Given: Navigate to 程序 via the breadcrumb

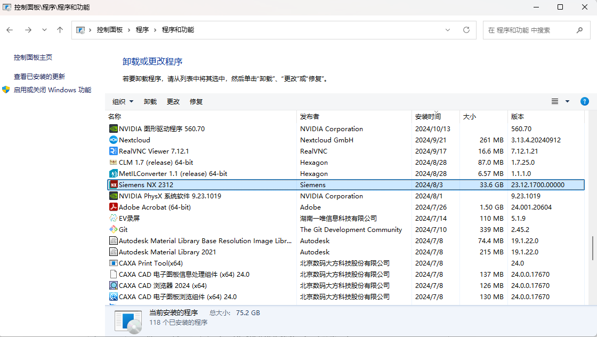Looking at the screenshot, I should point(142,30).
